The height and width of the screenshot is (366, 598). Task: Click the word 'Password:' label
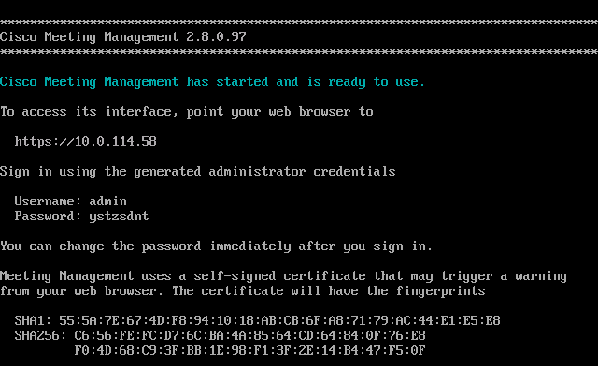coord(48,217)
